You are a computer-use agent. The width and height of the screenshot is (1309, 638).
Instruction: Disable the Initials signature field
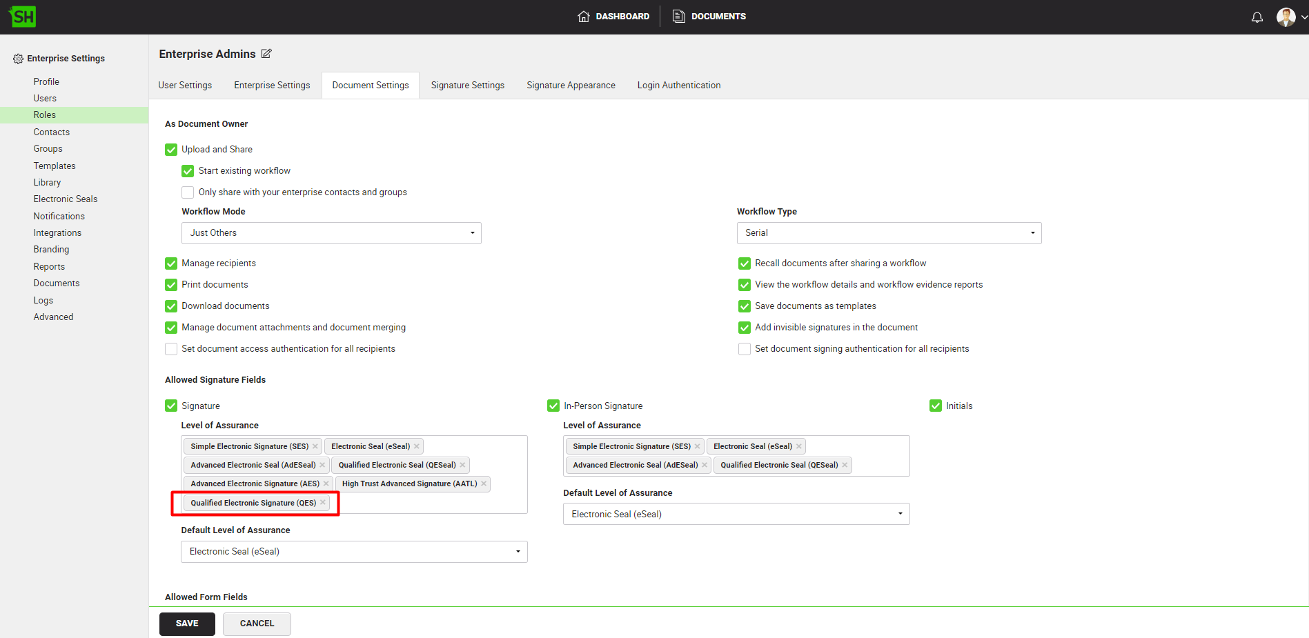936,406
